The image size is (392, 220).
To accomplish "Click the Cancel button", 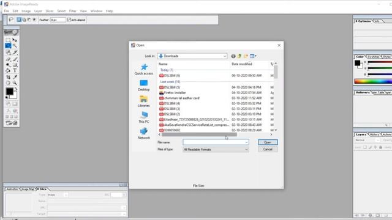I will (x=268, y=149).
